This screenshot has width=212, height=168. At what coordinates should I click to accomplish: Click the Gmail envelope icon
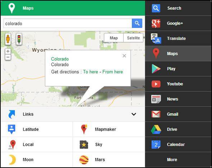[x=156, y=114]
